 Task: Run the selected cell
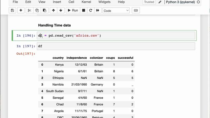point(73,10)
